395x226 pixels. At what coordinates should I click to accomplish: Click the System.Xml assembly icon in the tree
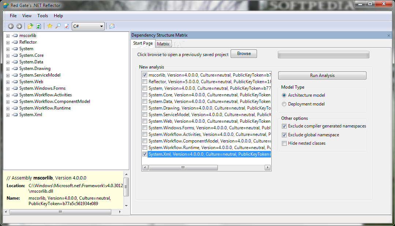15,115
